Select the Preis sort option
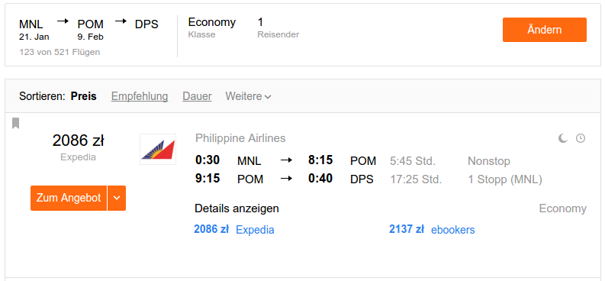Screen dimensions: 605x281 (x=84, y=96)
